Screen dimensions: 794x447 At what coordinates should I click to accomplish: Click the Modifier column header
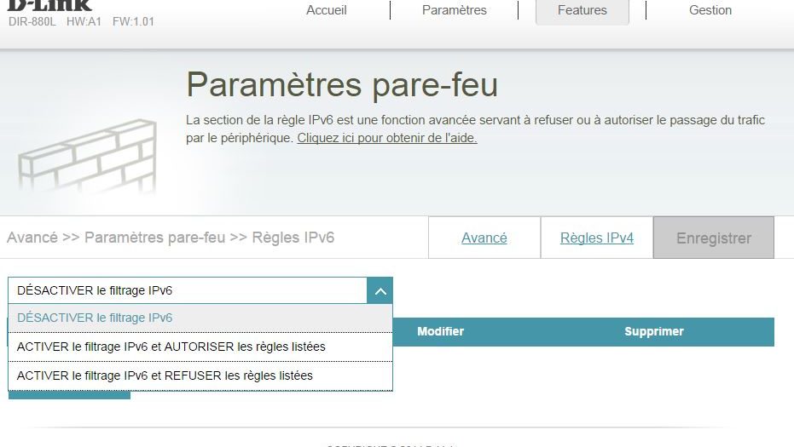click(440, 332)
